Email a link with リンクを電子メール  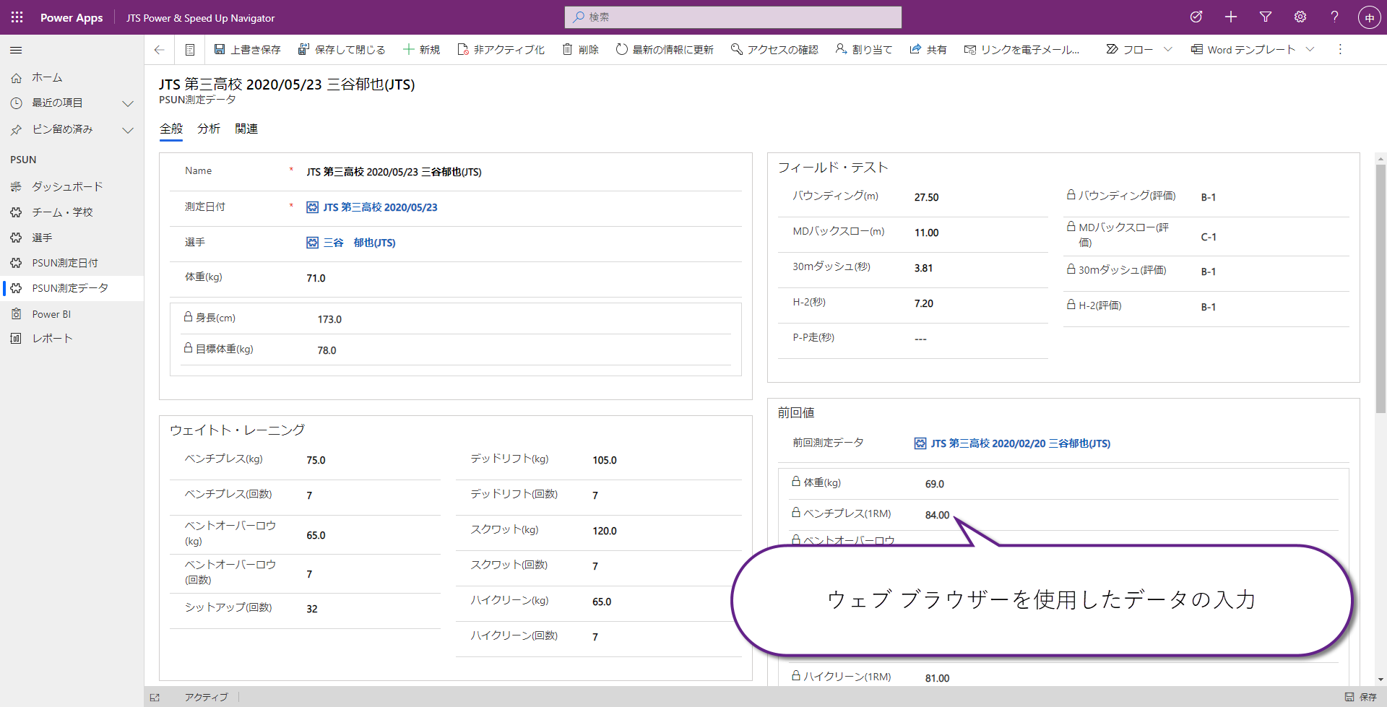pyautogui.click(x=1021, y=49)
